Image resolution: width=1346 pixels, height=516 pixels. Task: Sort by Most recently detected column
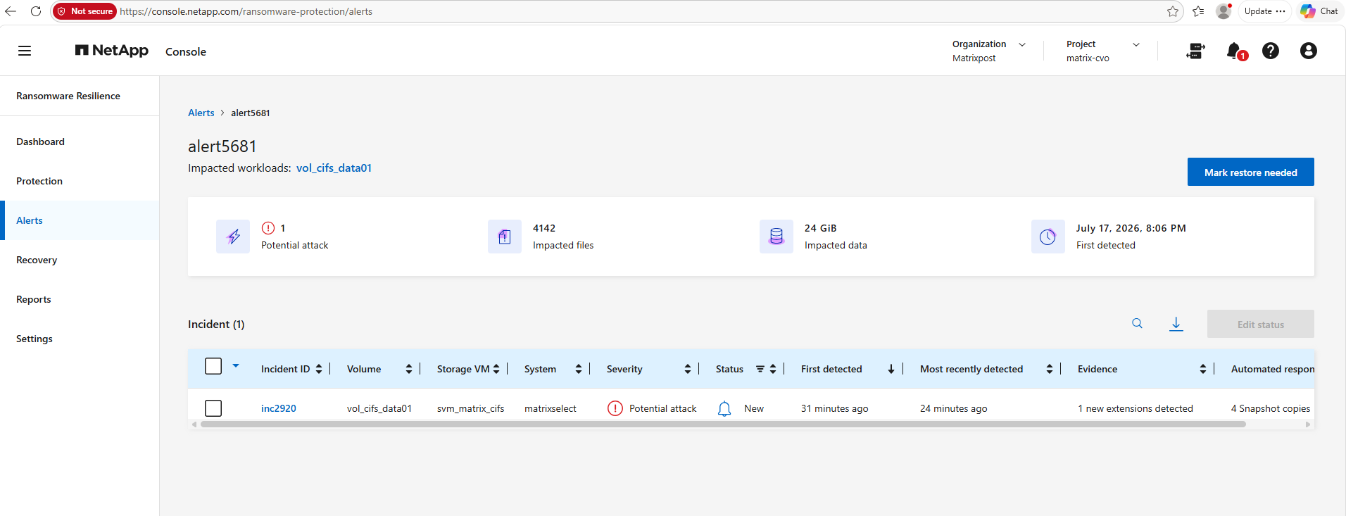coord(1050,369)
